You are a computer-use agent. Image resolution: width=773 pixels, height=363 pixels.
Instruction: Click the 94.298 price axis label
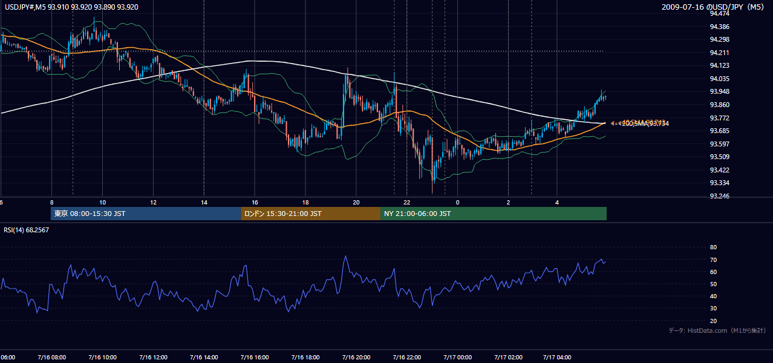[x=719, y=39]
